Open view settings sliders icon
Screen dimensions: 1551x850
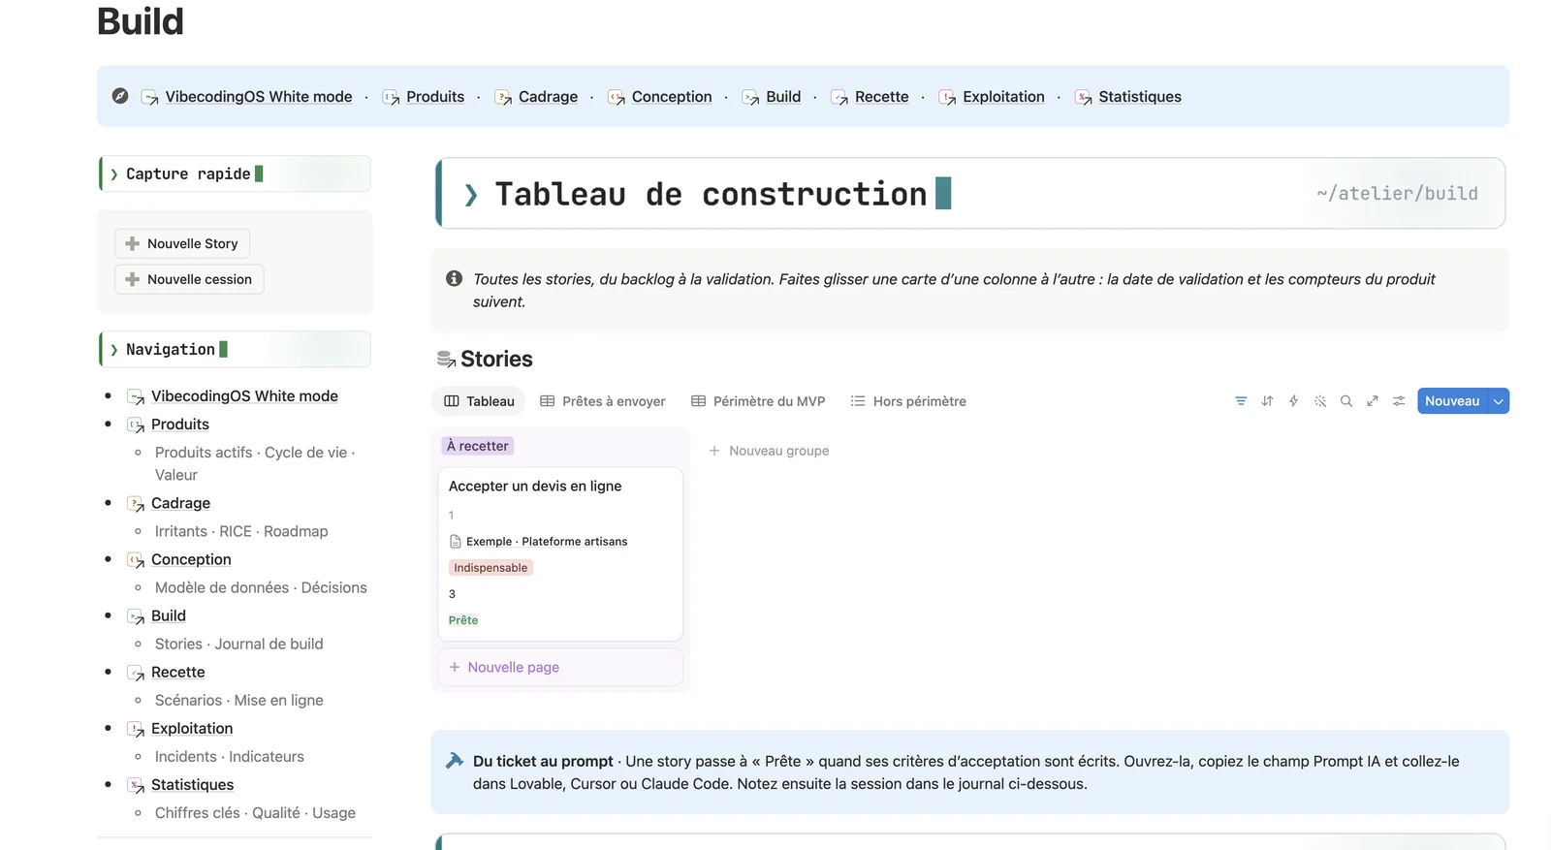[x=1399, y=401]
